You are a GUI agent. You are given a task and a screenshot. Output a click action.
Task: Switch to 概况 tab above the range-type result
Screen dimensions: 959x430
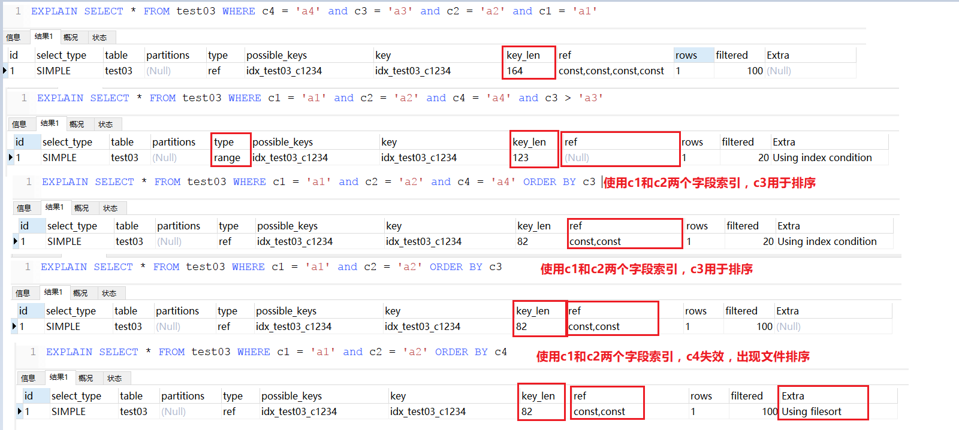pos(77,124)
